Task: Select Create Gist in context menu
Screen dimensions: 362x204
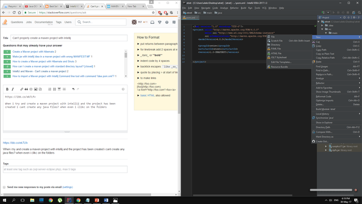Action: coord(336,141)
